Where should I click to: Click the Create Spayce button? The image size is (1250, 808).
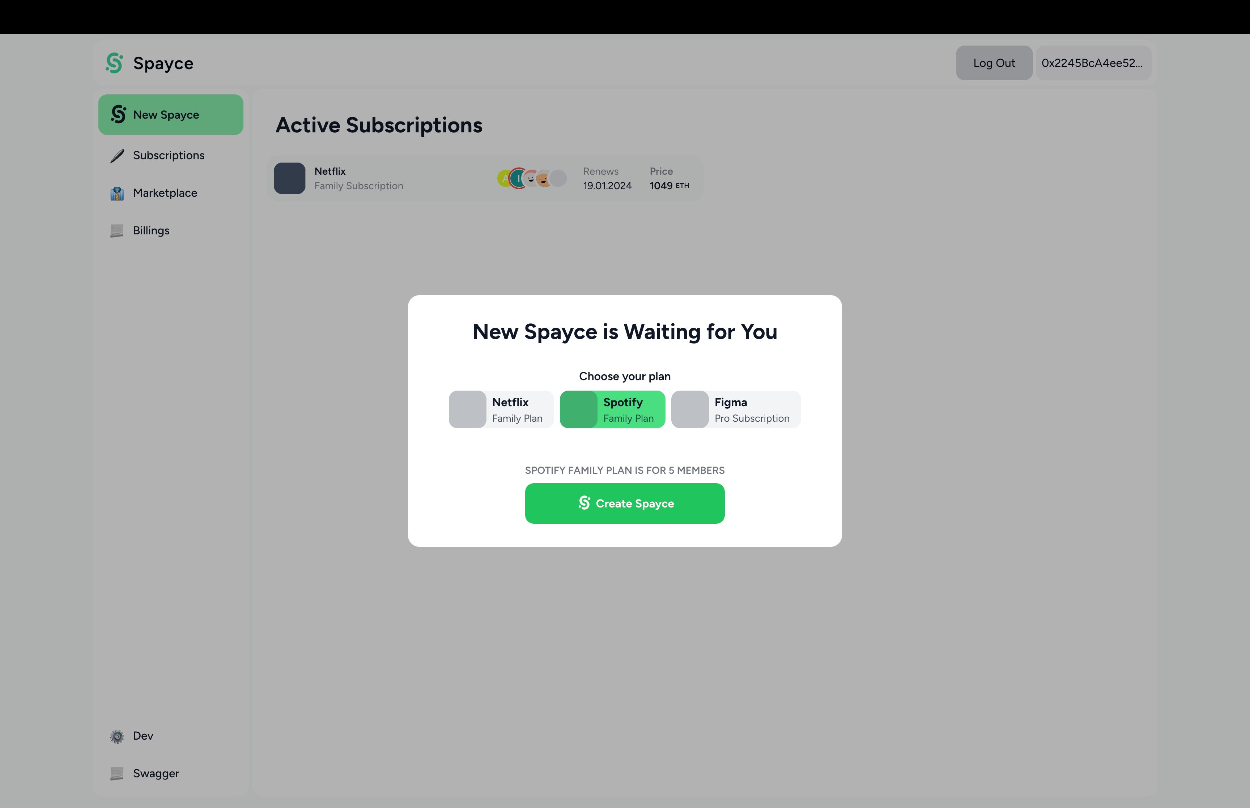pyautogui.click(x=625, y=503)
